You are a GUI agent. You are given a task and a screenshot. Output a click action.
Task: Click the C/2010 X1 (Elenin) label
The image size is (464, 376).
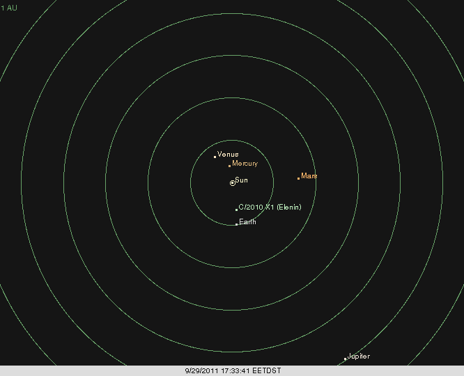click(270, 207)
